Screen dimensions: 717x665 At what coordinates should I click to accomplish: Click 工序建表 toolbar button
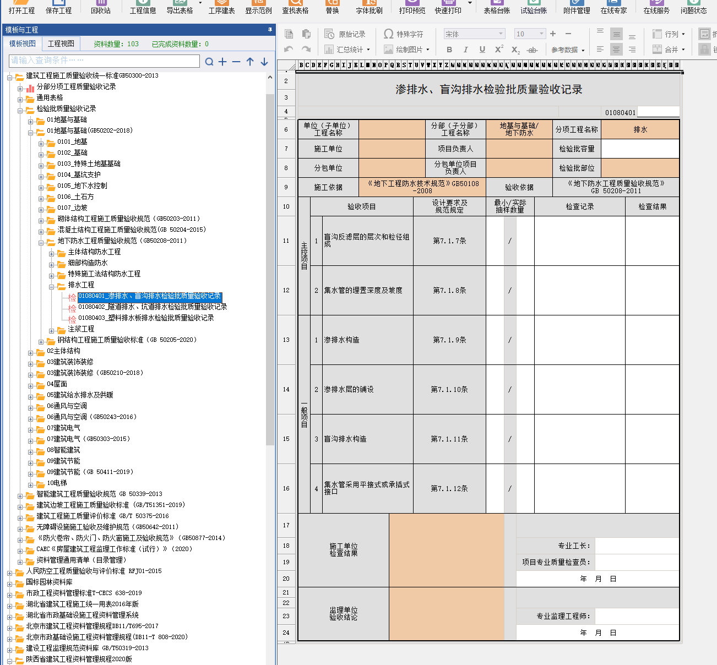click(x=222, y=7)
